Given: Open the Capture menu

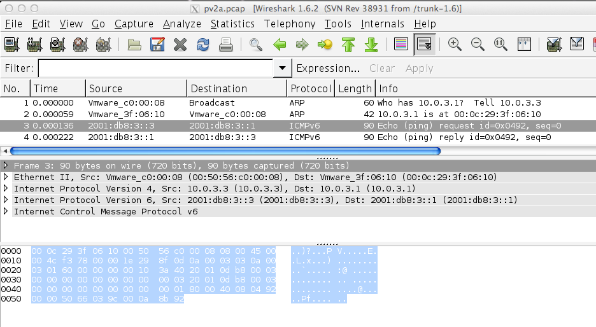Looking at the screenshot, I should [x=134, y=24].
